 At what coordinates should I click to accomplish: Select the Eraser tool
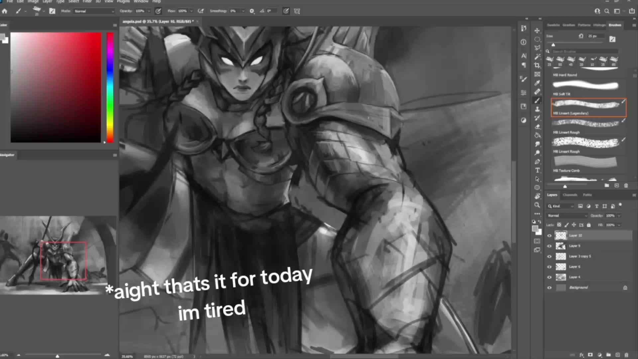click(x=537, y=126)
